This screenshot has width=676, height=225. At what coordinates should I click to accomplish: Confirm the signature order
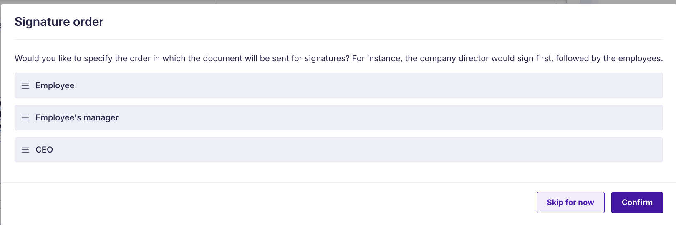pos(637,202)
